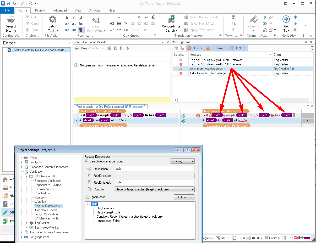Click green arrow in Translation Results toolbar
Screen dimensions: 316x243
pyautogui.click(x=128, y=48)
